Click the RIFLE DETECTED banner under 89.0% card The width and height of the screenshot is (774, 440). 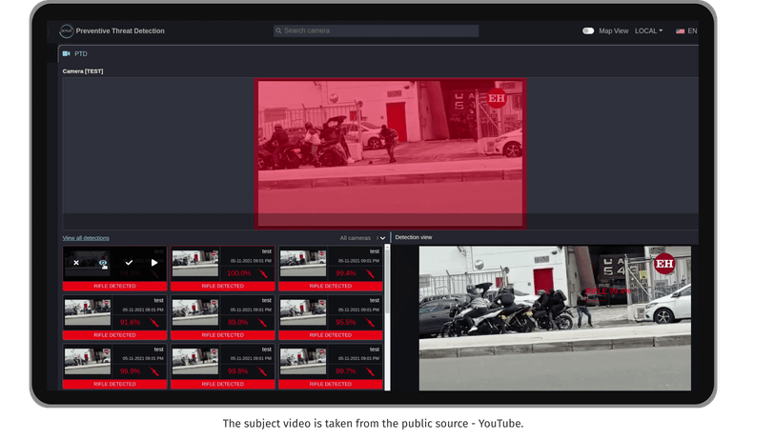coord(223,335)
